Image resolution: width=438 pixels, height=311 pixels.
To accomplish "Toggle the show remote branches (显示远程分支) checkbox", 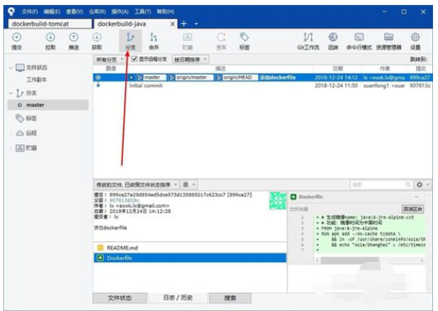I will pyautogui.click(x=134, y=59).
